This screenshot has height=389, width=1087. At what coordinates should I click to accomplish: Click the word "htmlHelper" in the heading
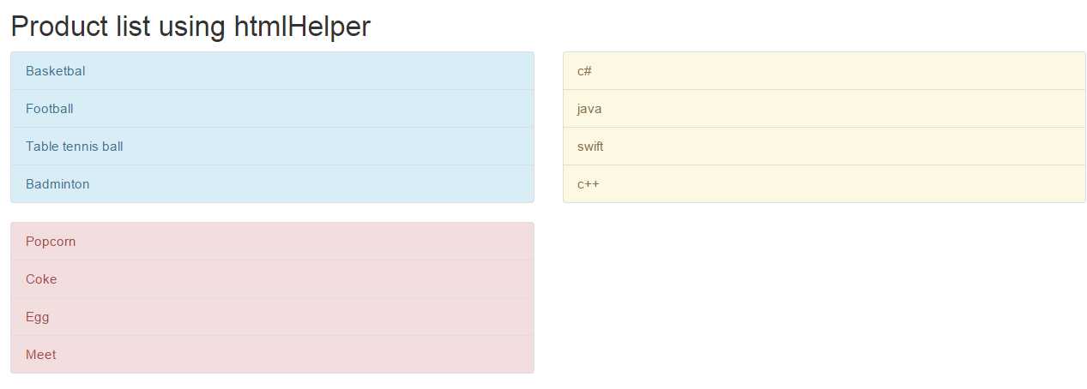(301, 27)
